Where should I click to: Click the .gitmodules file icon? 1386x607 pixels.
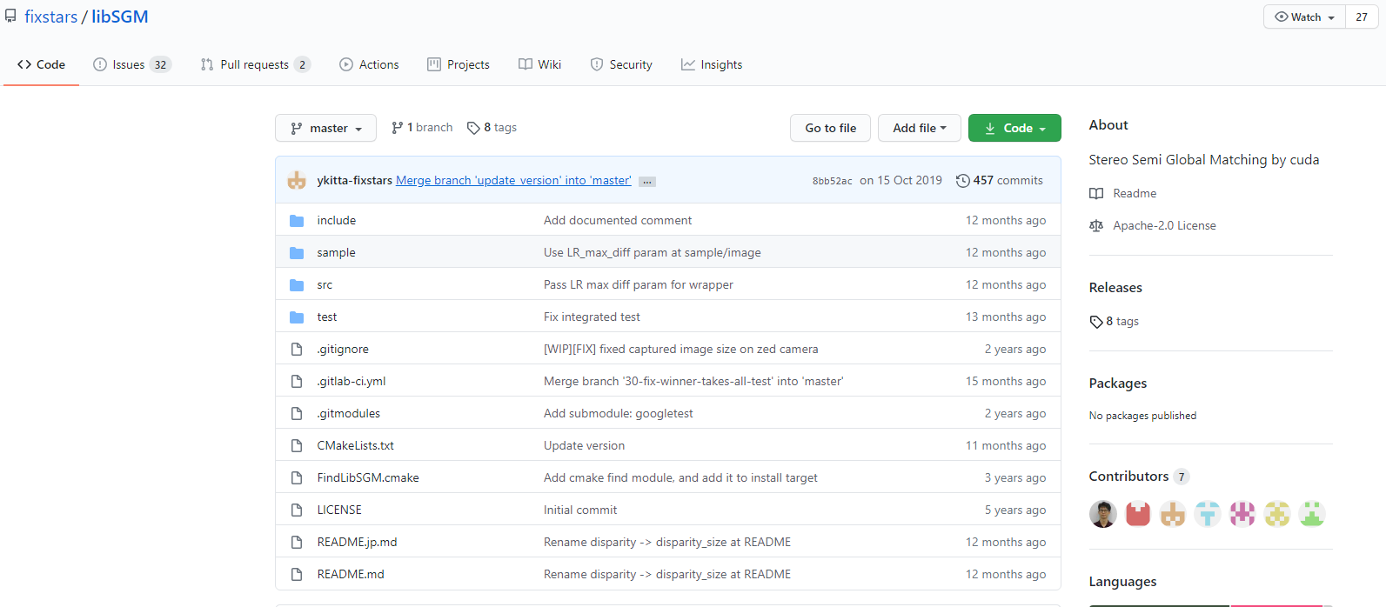pos(297,414)
